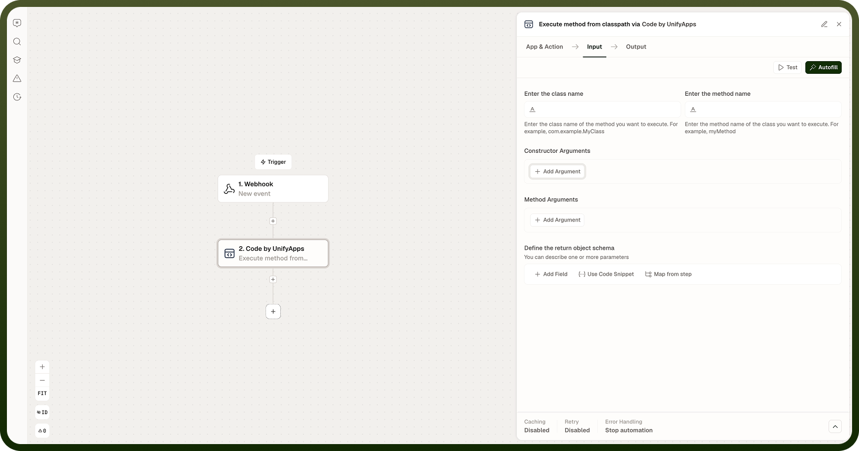Add Field to the return object schema
This screenshot has width=859, height=451.
click(551, 274)
